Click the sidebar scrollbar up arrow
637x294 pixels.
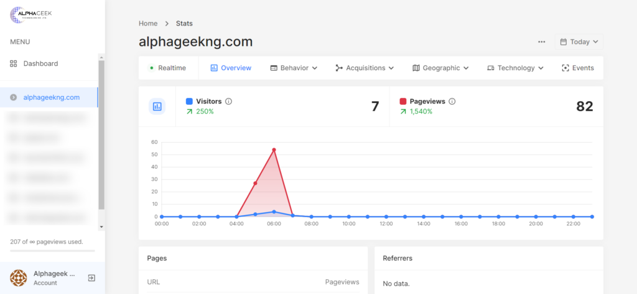(101, 57)
